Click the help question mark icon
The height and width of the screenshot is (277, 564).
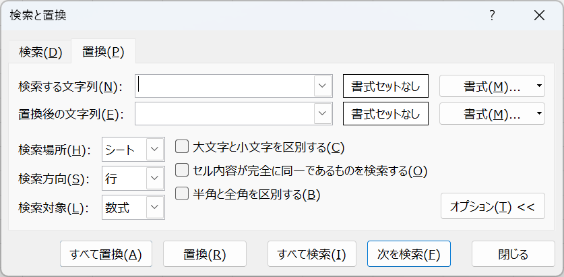point(493,16)
